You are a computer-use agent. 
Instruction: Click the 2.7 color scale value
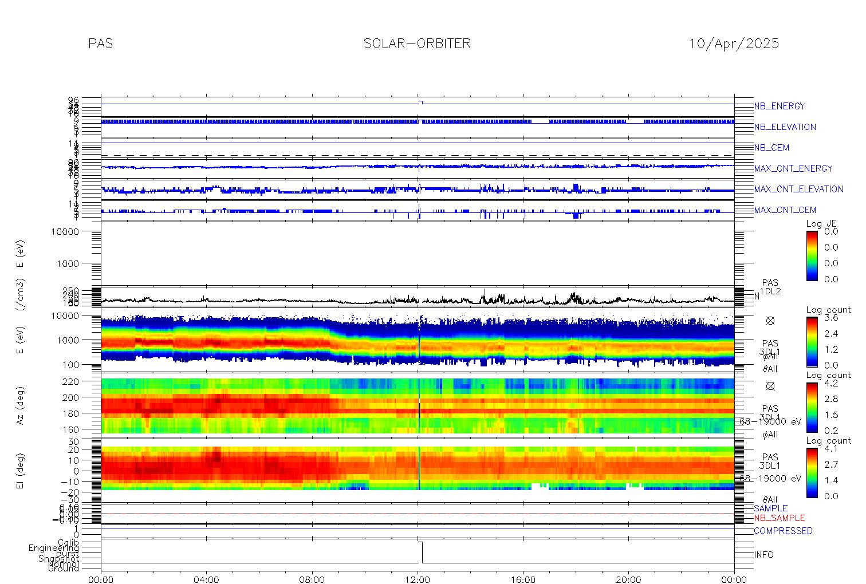click(x=831, y=464)
